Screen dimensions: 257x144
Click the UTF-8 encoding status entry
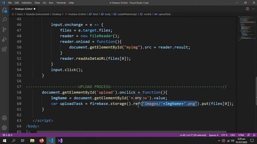pyautogui.click(x=224, y=135)
